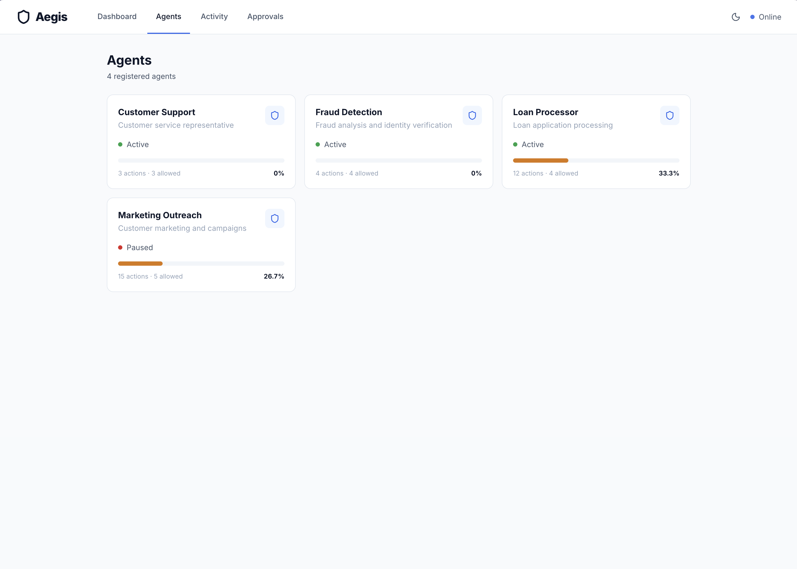Click the blue Online status dot
This screenshot has height=569, width=797.
click(752, 17)
